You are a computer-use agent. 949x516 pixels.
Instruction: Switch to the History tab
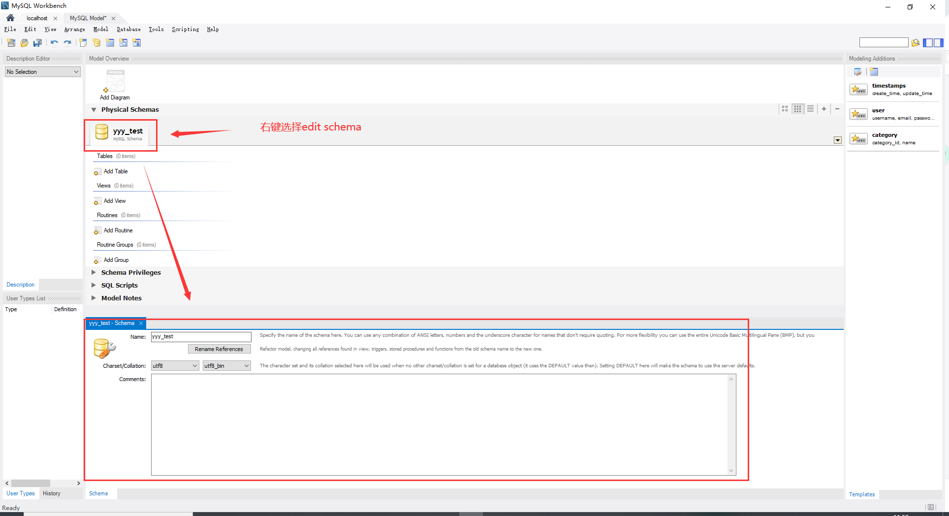(x=51, y=493)
